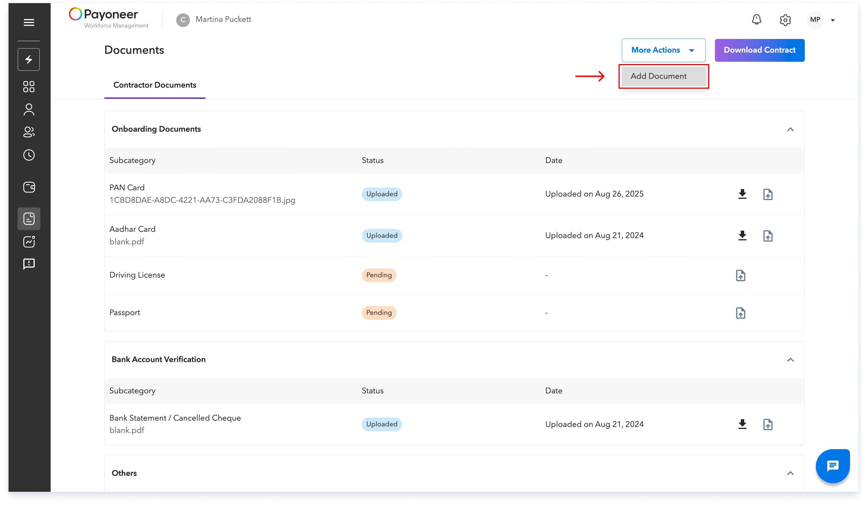The height and width of the screenshot is (506, 867).
Task: Click the lightning bolt quick actions icon
Action: tap(29, 59)
